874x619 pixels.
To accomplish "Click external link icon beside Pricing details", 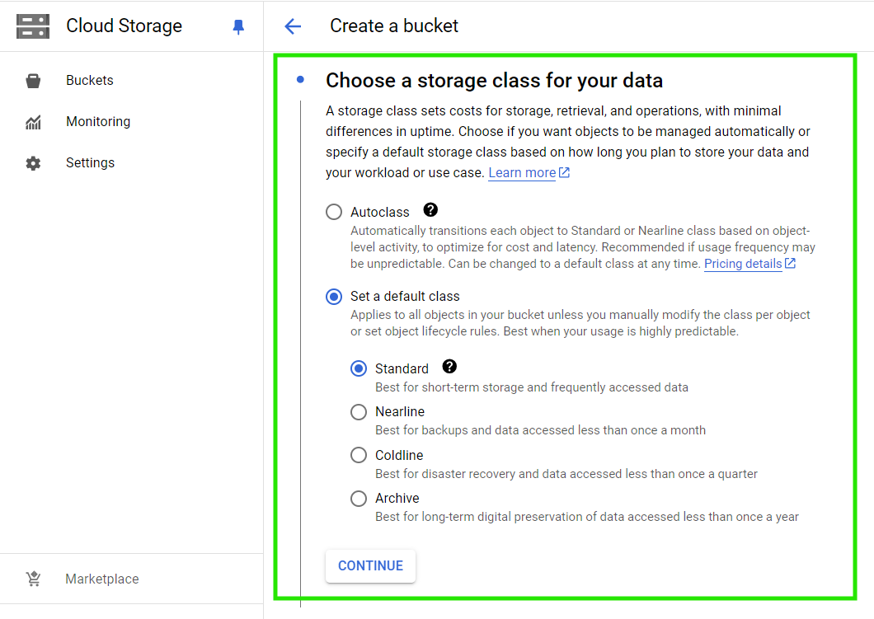I will [x=791, y=263].
